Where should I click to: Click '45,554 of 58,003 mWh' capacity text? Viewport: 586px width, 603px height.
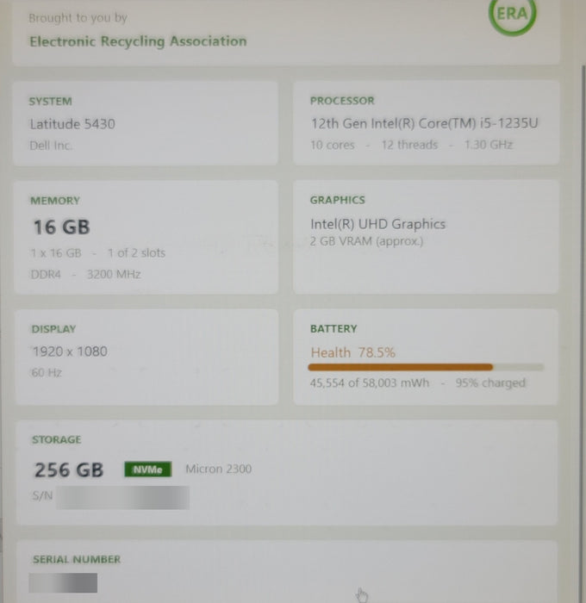(370, 382)
